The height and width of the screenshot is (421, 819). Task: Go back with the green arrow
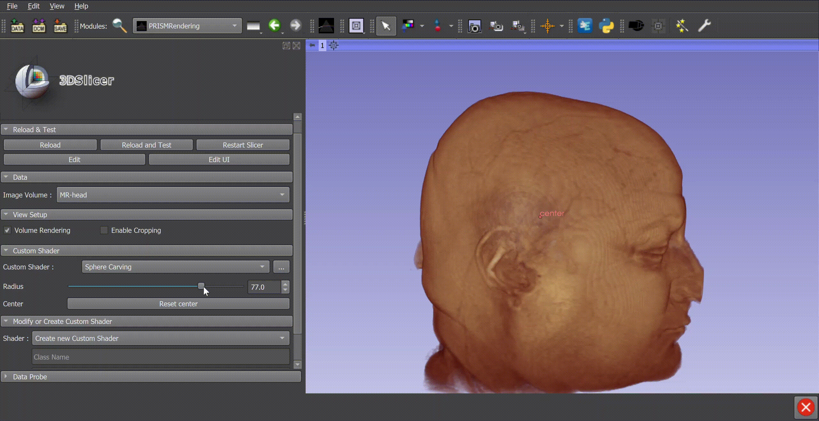pos(274,25)
